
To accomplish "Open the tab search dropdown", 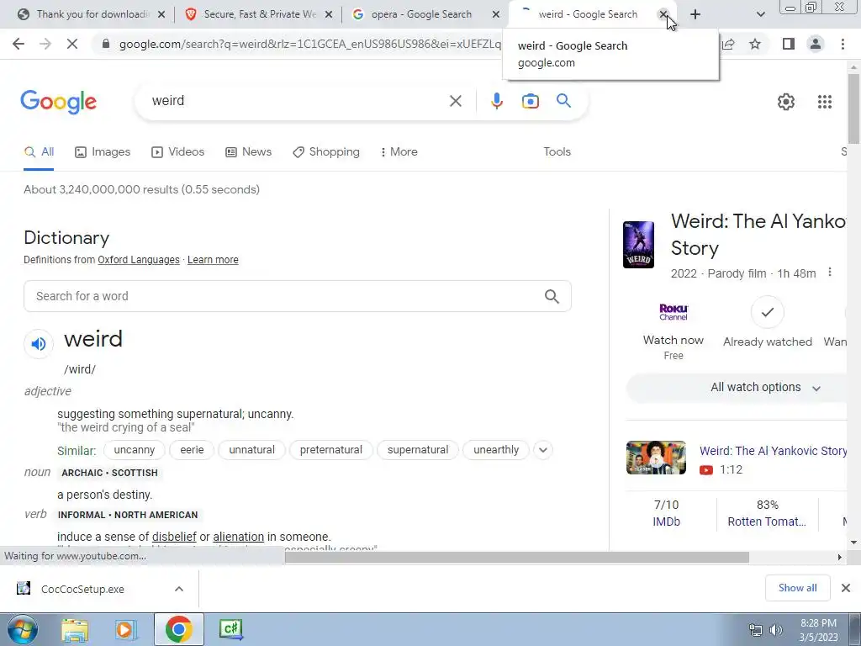I will (760, 14).
